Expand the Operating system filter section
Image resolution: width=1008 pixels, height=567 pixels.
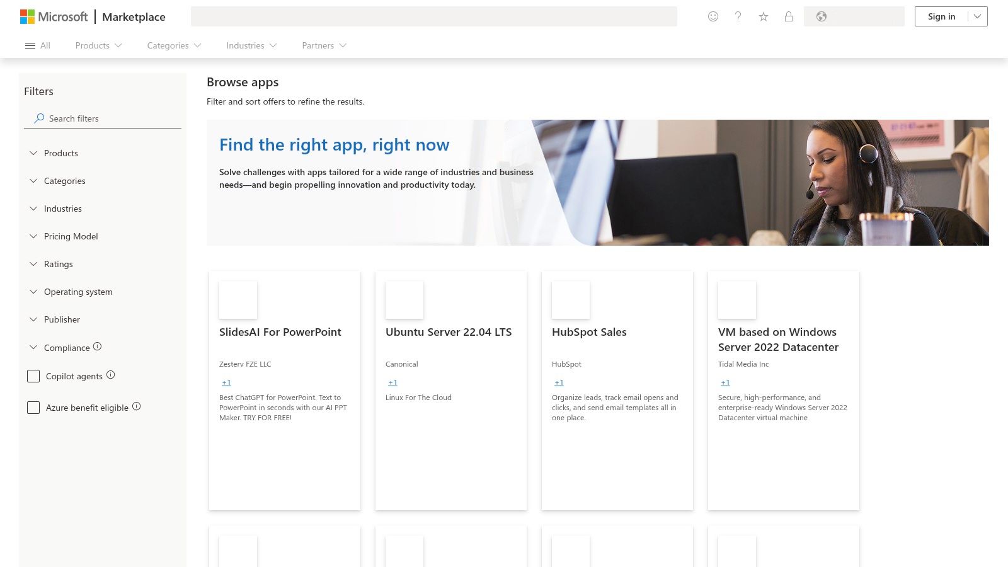(x=78, y=292)
